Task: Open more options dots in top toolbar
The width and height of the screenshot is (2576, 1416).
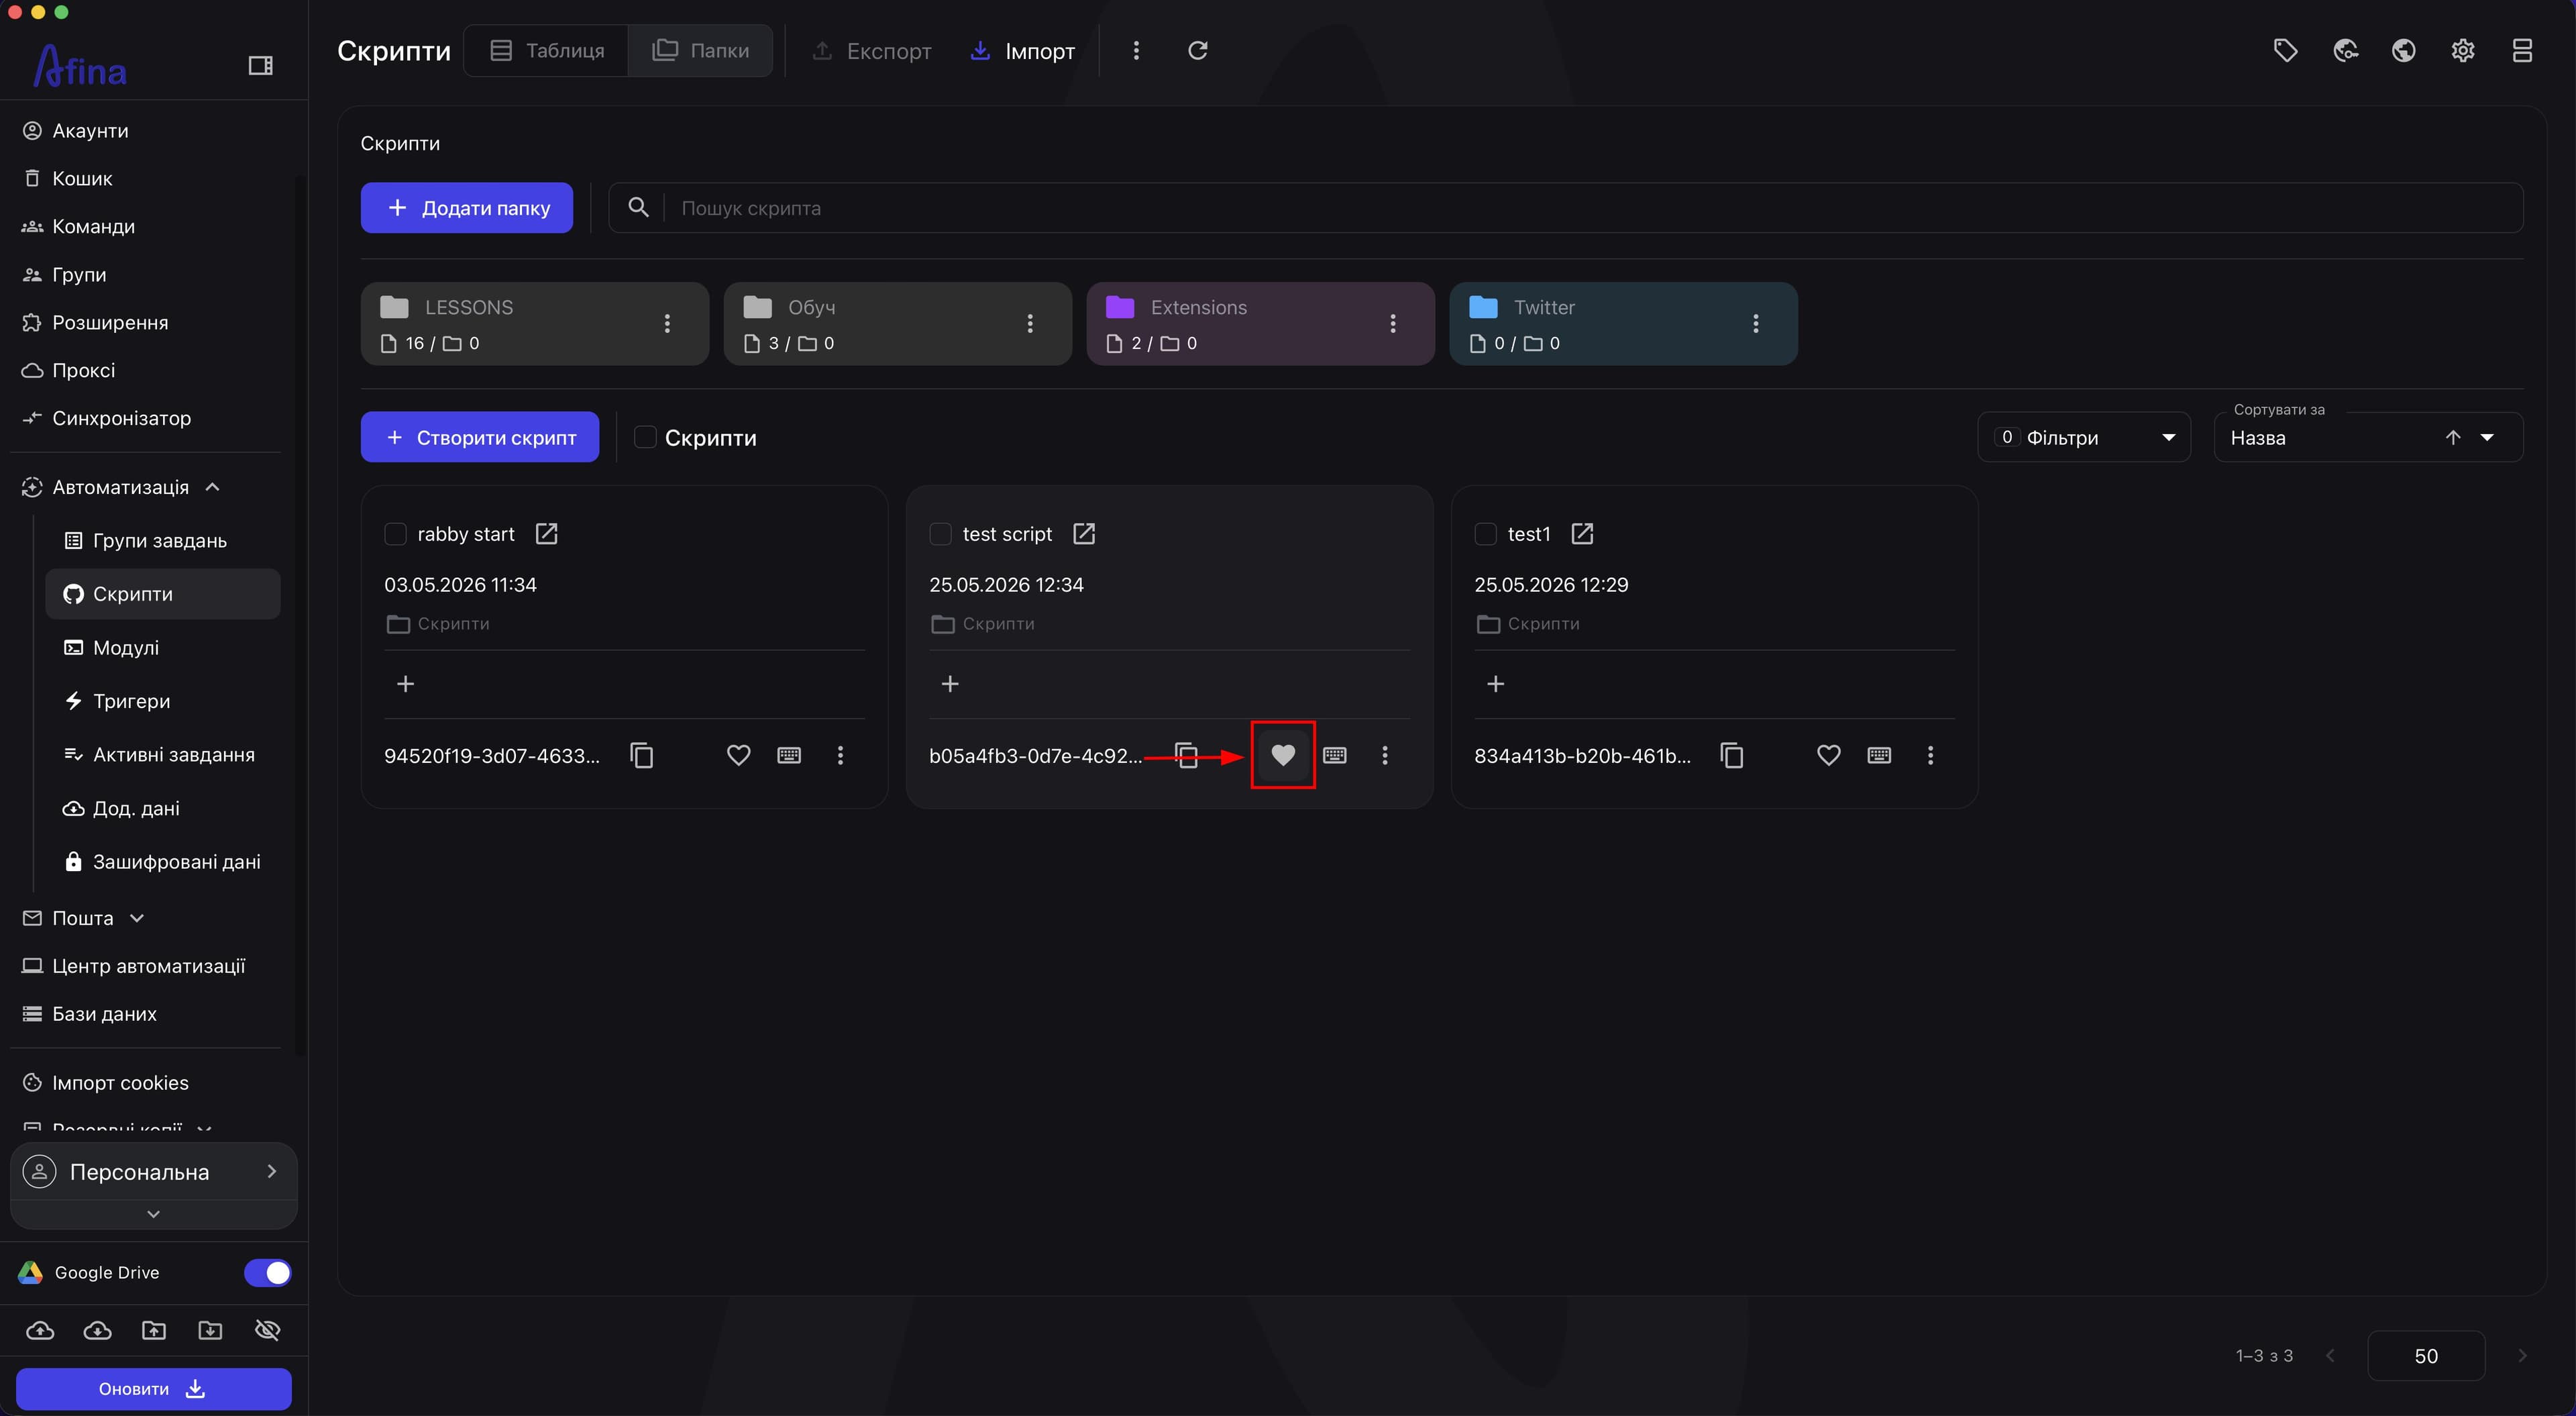Action: point(1135,50)
